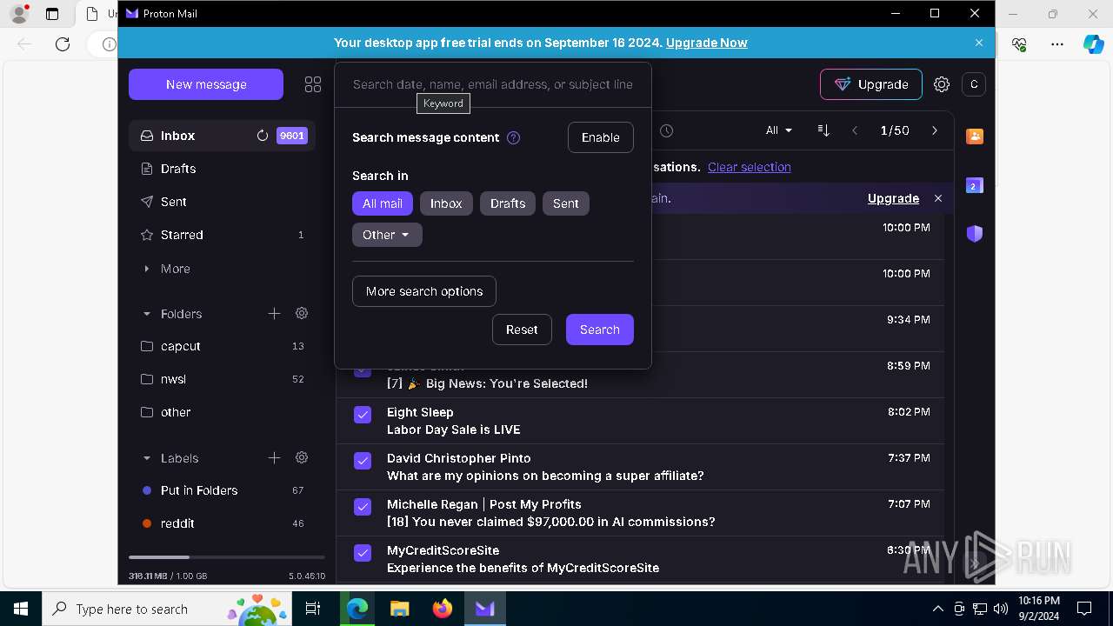
Task: Open the Proton security shield icon
Action: (x=975, y=233)
